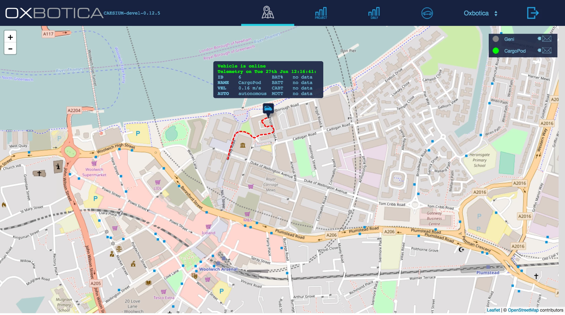Viewport: 565px width, 315px height.
Task: Open the envelope icon next to Geni
Action: pyautogui.click(x=547, y=39)
